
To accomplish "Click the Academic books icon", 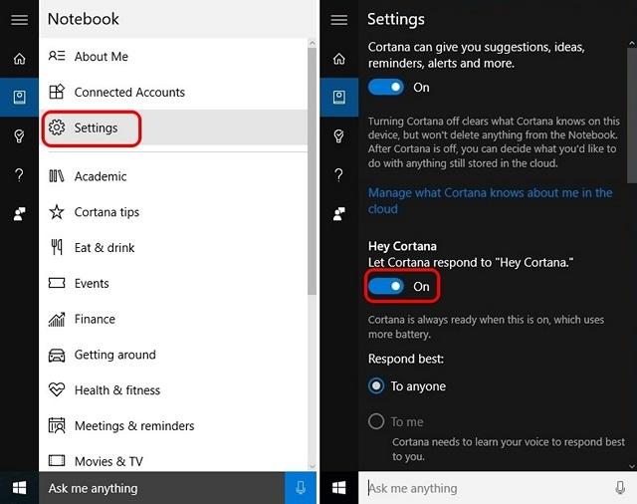I will (57, 176).
